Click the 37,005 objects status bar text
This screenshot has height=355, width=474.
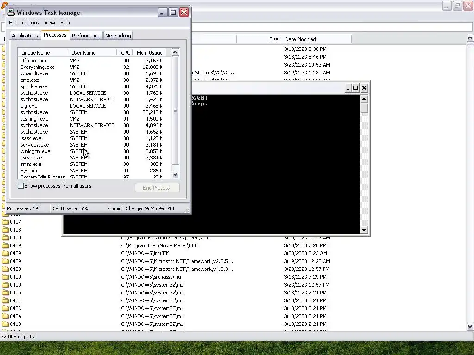pos(17,337)
